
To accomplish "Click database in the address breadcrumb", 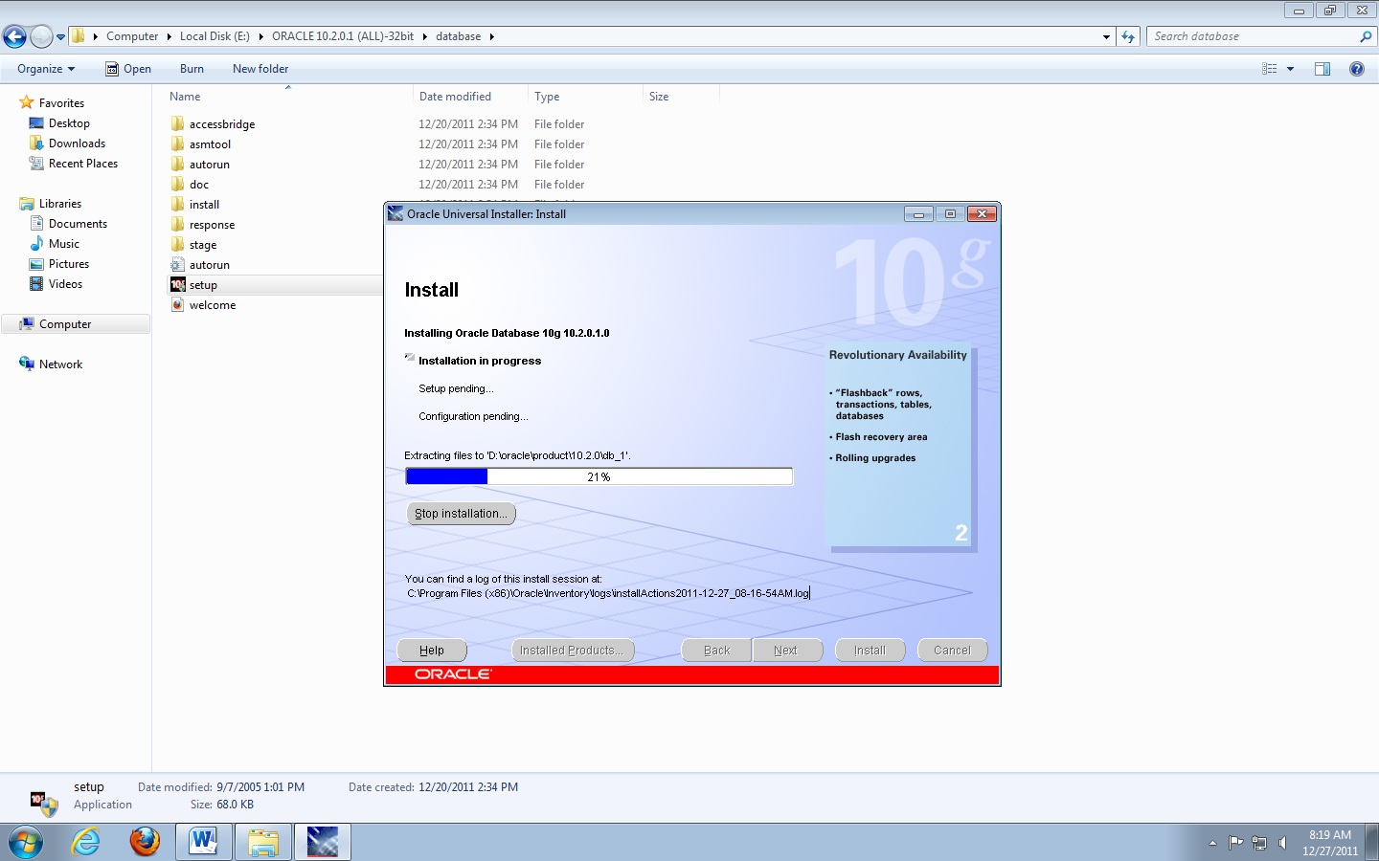I will (x=459, y=36).
